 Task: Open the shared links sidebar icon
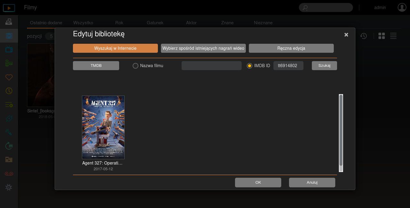9,118
